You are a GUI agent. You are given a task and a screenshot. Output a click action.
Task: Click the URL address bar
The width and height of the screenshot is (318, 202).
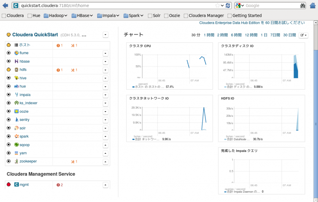click(118, 6)
